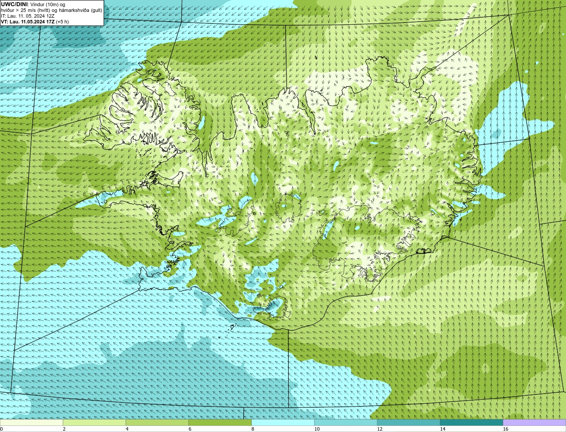Click the '16' label on the wind scale
566x432 pixels.
tap(505, 429)
